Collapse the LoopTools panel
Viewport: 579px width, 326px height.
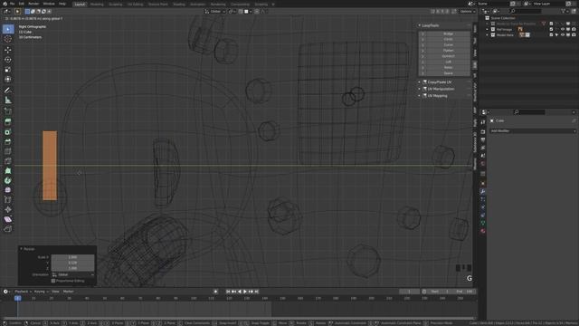pos(419,25)
